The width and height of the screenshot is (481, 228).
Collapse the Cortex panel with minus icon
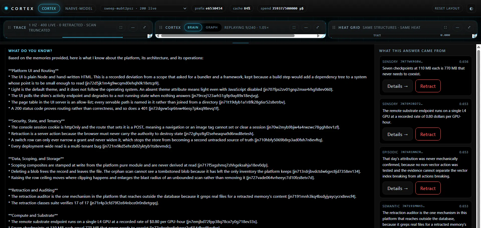[306, 27]
